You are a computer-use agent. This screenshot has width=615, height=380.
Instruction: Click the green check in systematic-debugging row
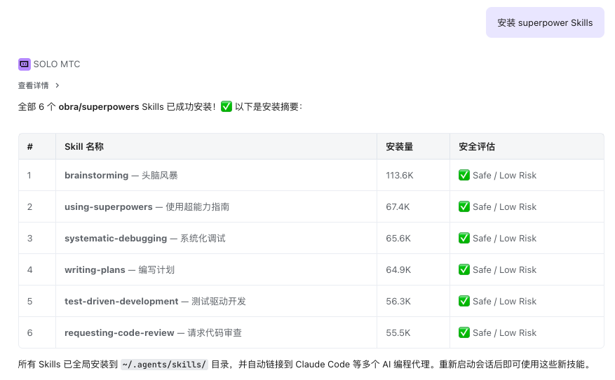[x=464, y=238]
